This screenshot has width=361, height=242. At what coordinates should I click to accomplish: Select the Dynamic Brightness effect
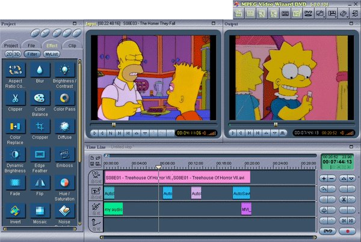15,155
